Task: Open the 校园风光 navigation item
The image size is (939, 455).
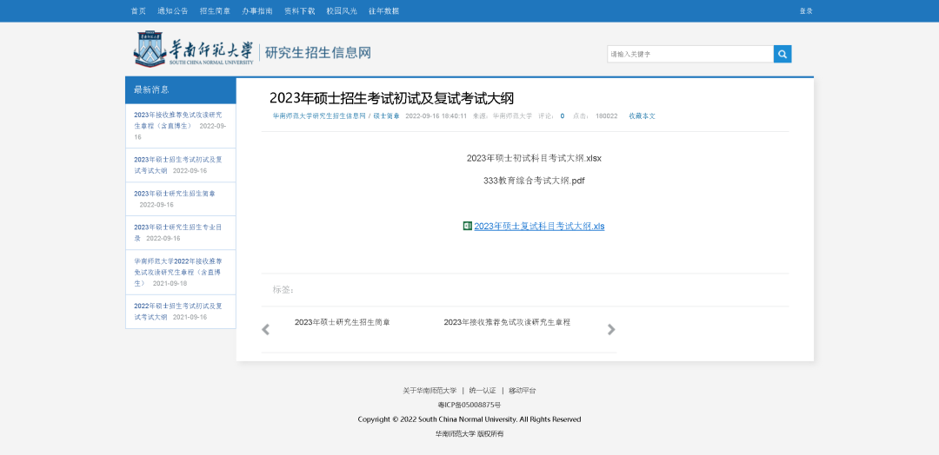Action: pyautogui.click(x=342, y=10)
